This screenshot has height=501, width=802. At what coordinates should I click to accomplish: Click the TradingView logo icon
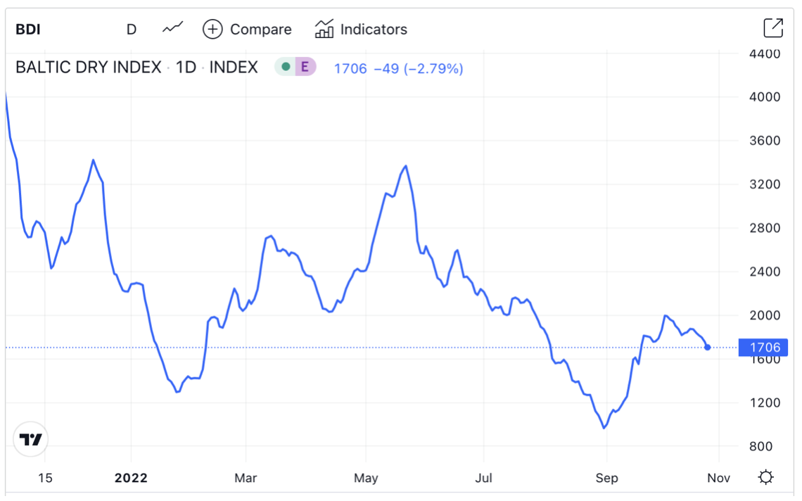coord(31,440)
